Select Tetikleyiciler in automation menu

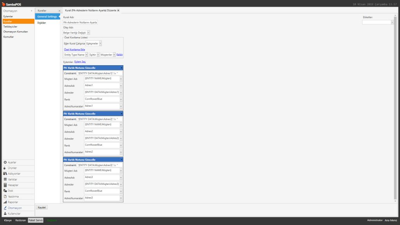[11, 27]
